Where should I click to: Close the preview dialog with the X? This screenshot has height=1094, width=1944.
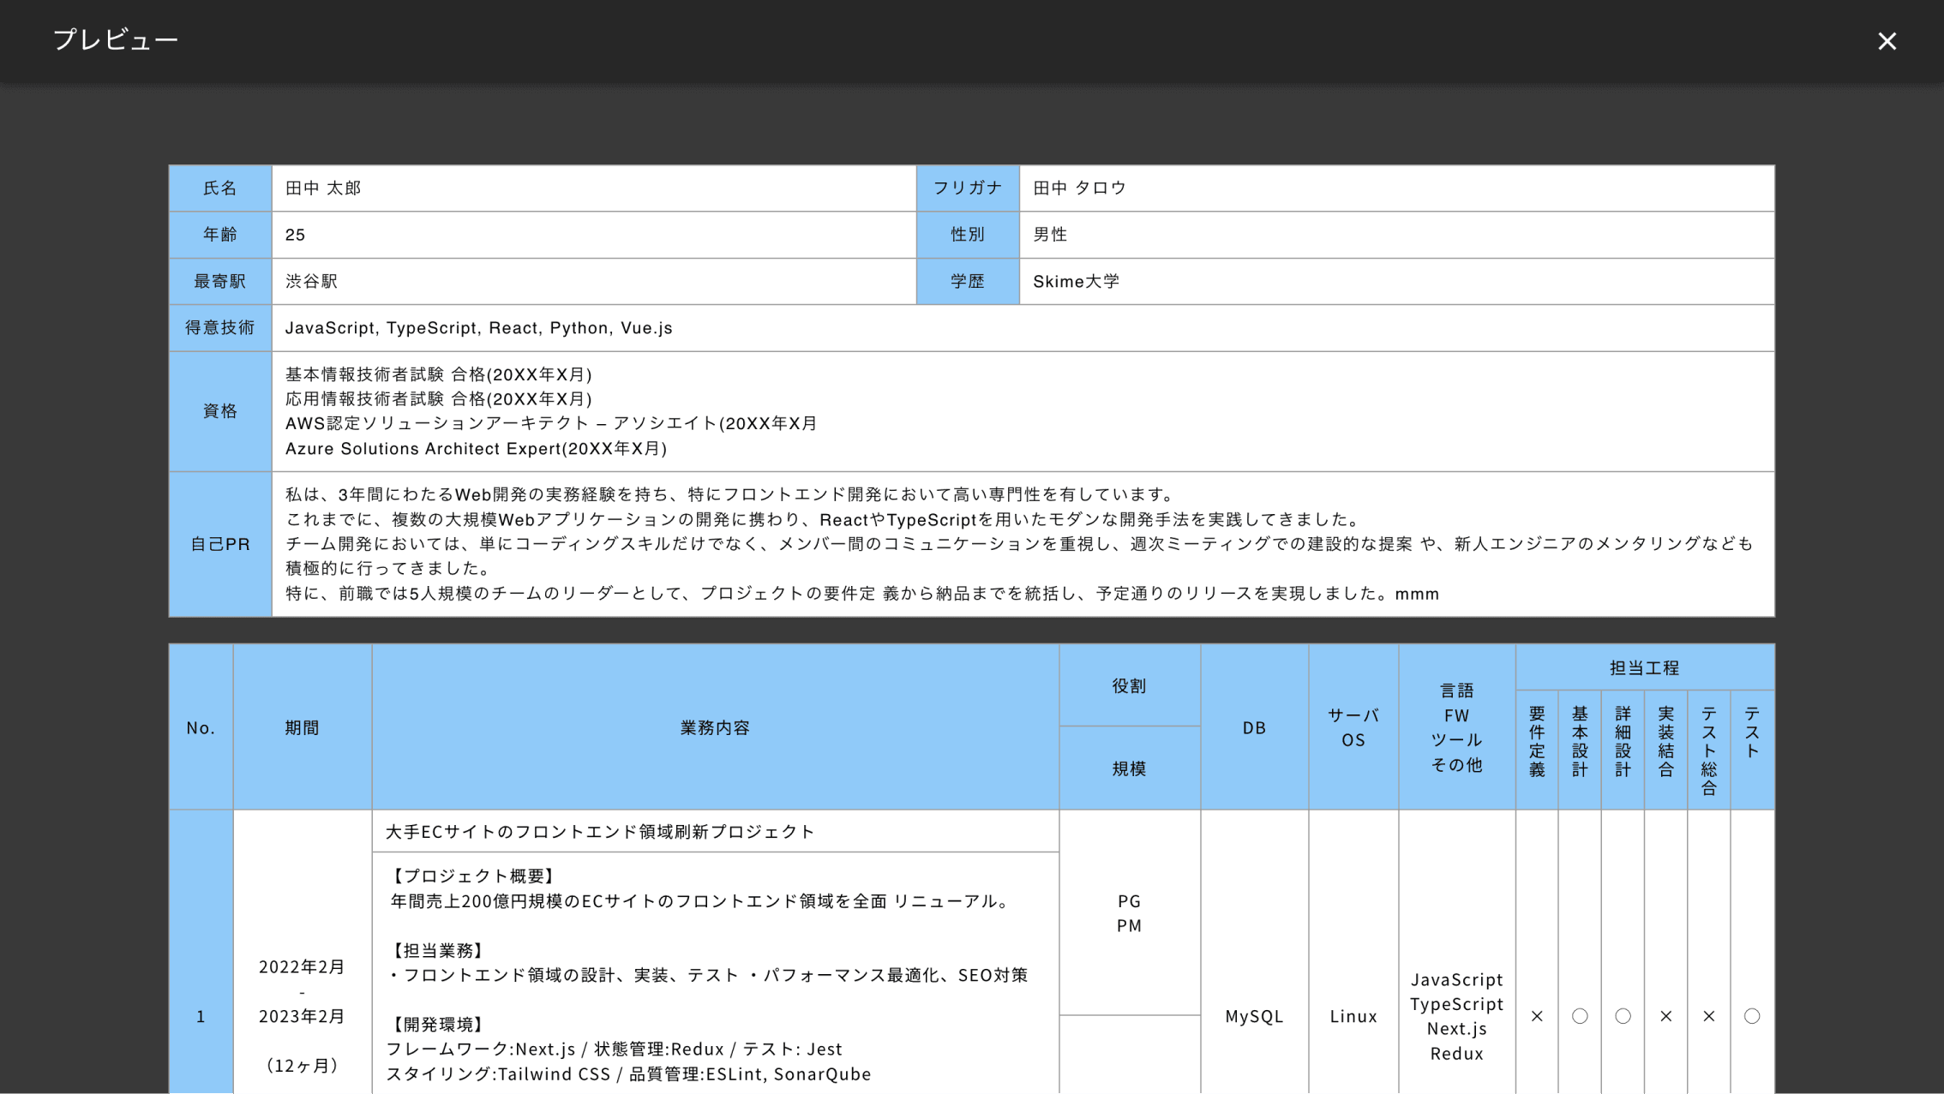coord(1887,41)
